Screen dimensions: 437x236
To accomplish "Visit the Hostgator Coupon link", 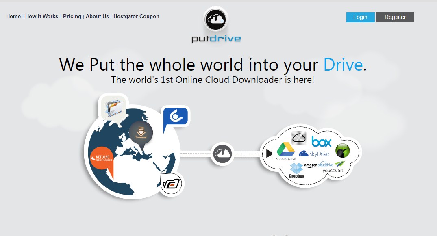I will 136,16.
